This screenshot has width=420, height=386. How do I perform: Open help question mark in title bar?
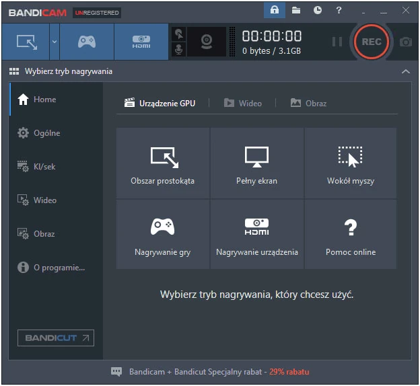click(x=339, y=11)
